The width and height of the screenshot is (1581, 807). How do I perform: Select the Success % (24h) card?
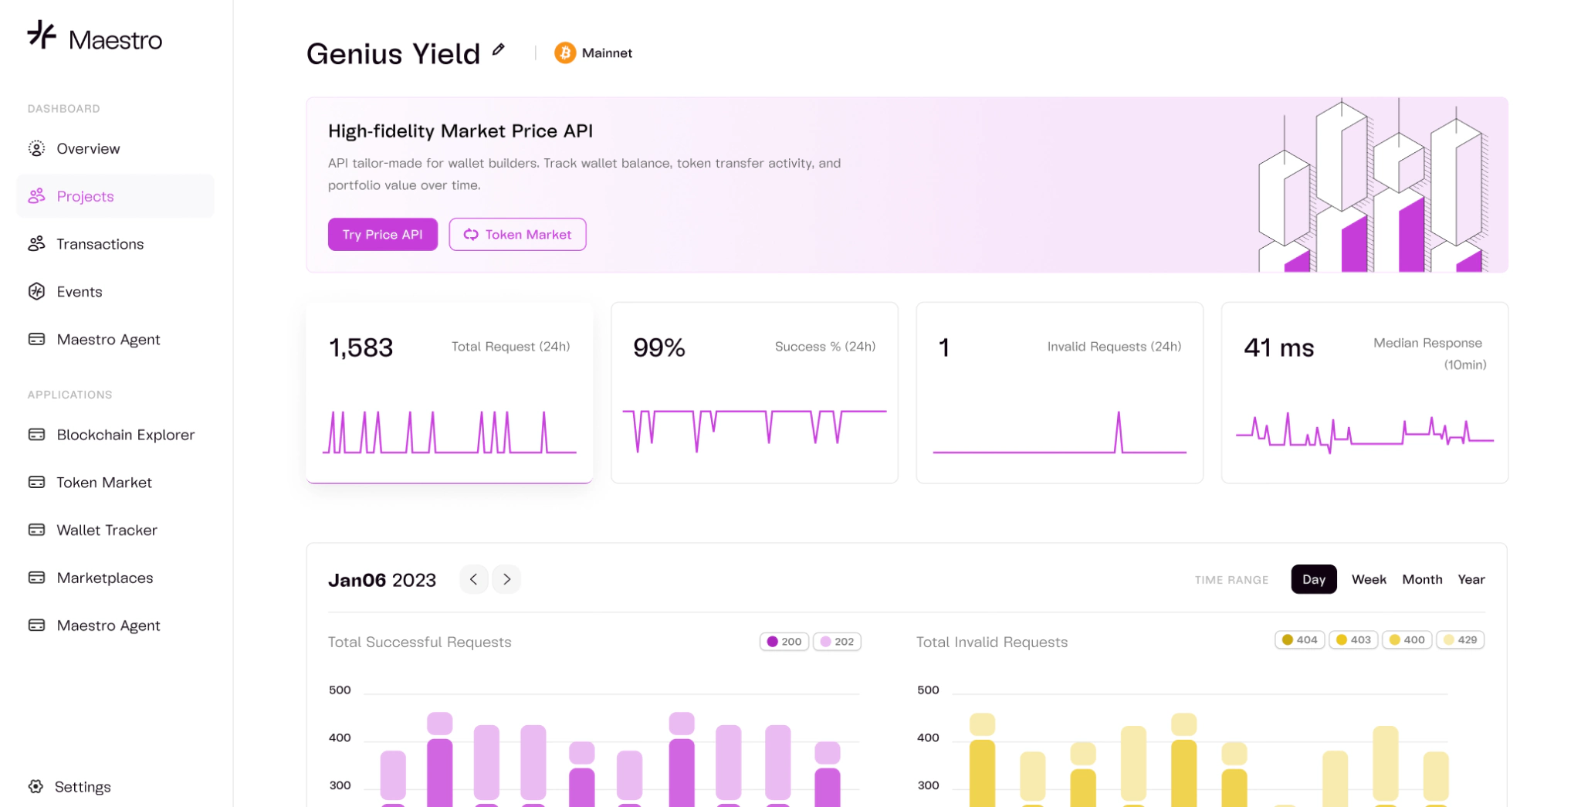pyautogui.click(x=754, y=392)
